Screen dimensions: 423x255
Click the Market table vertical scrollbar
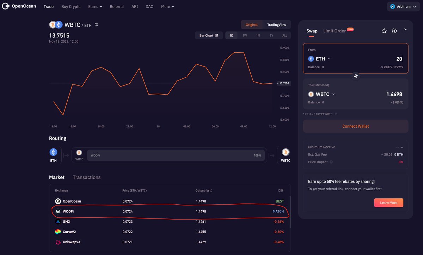[290, 212]
